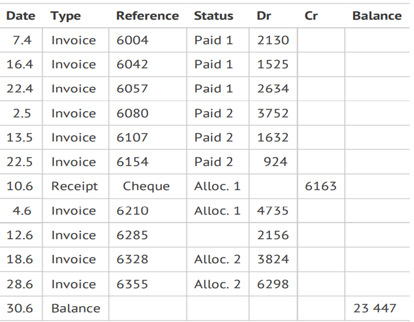Select the Cr amount 6163

(321, 186)
